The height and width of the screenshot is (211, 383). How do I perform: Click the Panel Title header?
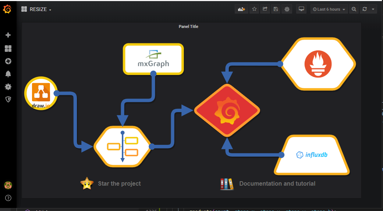tap(188, 26)
